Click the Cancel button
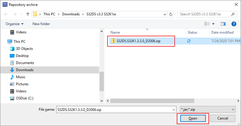The height and width of the screenshot is (126, 241). click(223, 118)
